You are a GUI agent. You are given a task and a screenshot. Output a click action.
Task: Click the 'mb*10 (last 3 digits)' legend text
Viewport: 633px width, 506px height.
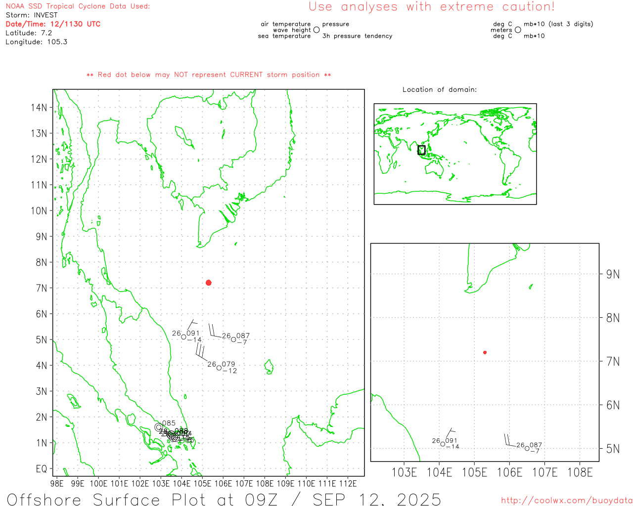[558, 24]
